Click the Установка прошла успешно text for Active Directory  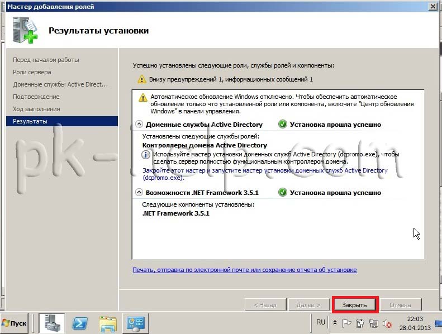click(335, 125)
